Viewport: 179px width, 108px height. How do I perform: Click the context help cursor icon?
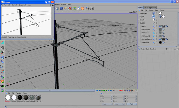click(87, 8)
